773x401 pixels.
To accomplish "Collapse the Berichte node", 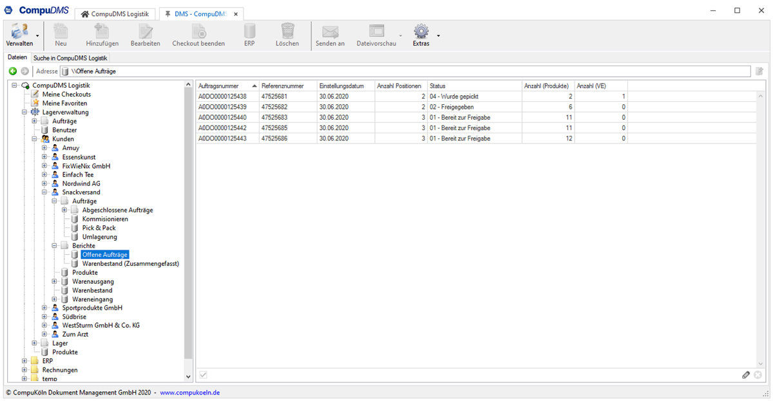I will [x=55, y=246].
